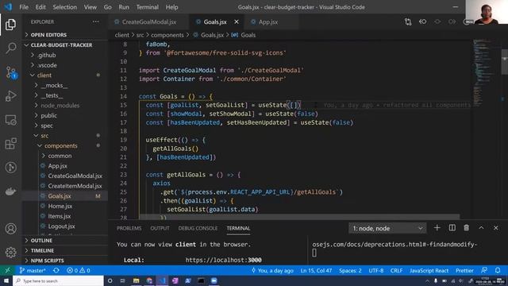The image size is (508, 286).
Task: Click the synchronize changes icon in status bar
Action: pos(56,270)
